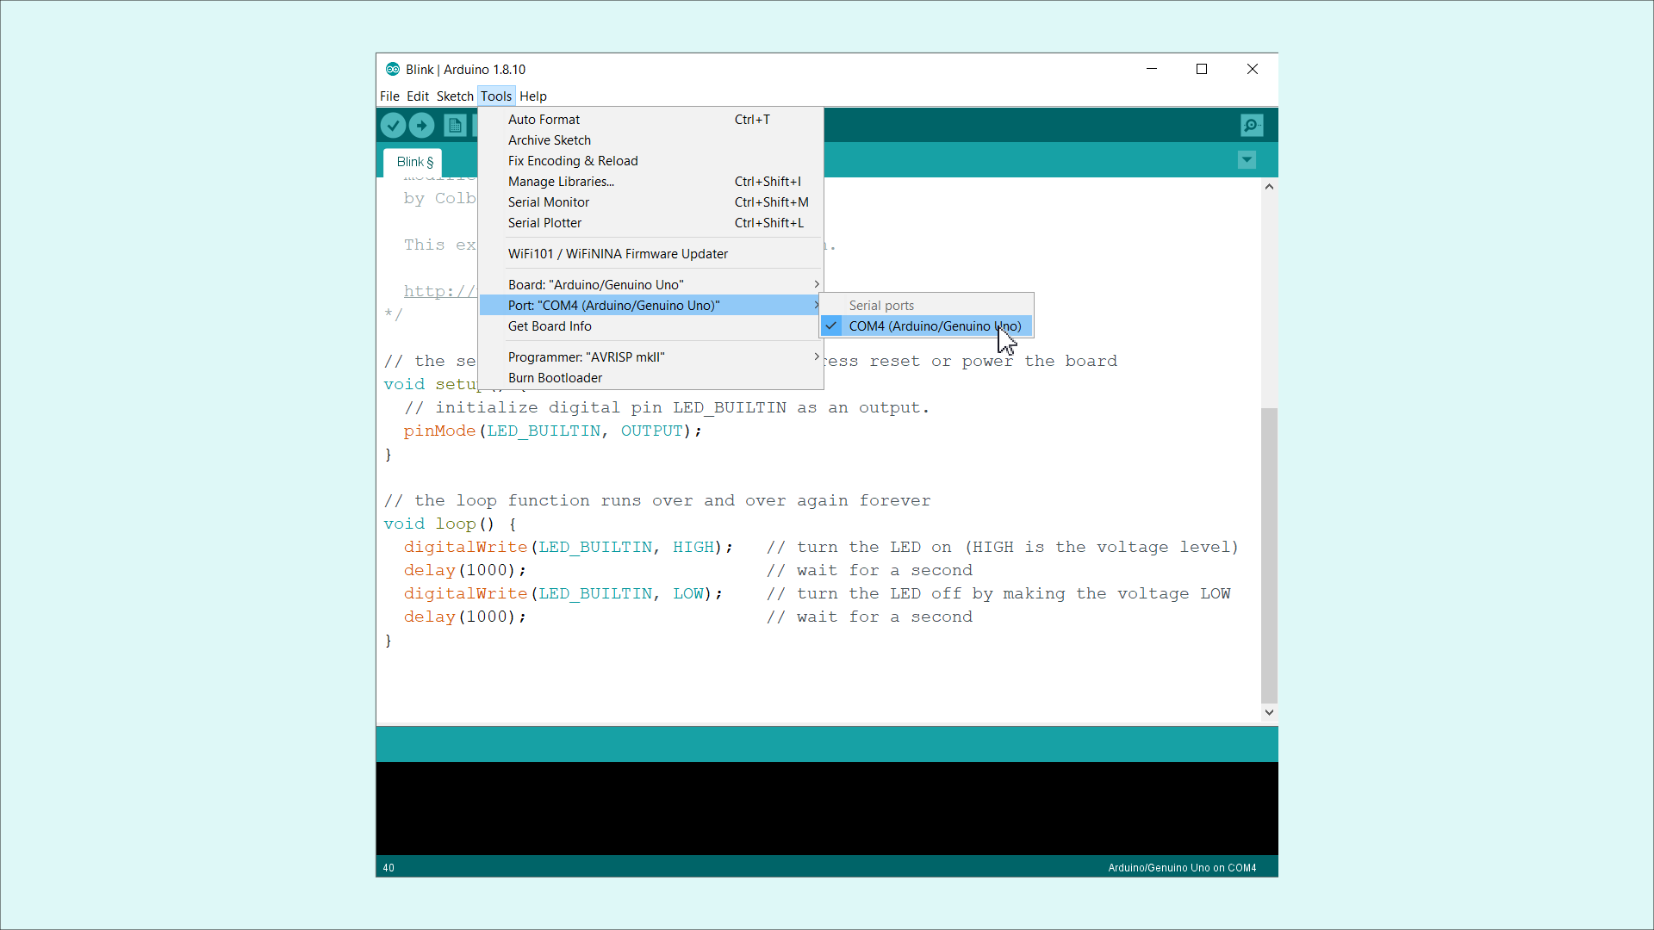1654x930 pixels.
Task: Click the pinMode function call text
Action: (439, 431)
